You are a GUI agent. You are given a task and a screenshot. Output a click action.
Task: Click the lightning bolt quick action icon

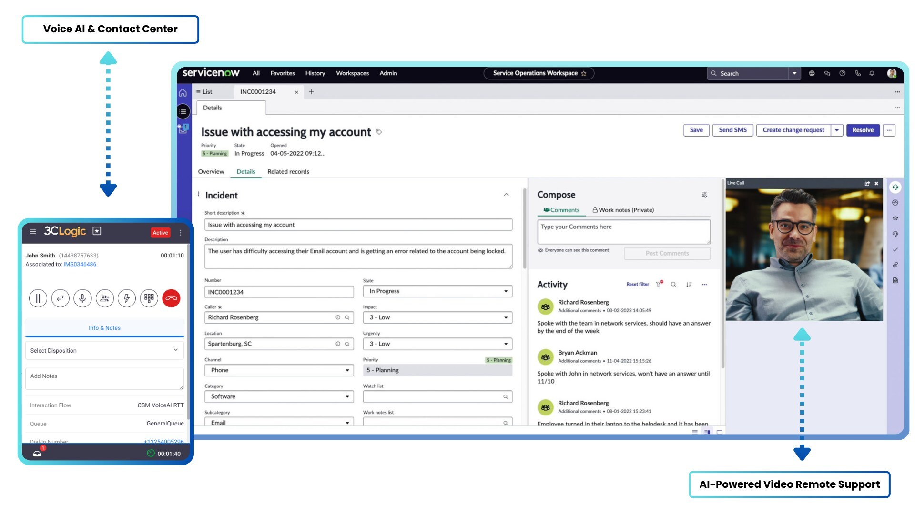click(x=127, y=298)
